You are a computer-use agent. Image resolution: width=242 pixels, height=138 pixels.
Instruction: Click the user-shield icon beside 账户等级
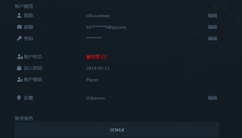pyautogui.click(x=20, y=79)
